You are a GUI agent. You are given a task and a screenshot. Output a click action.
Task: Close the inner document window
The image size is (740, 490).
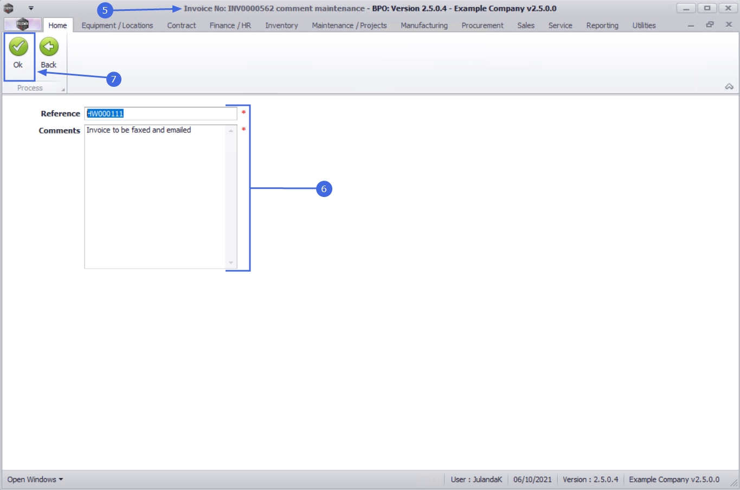[729, 25]
